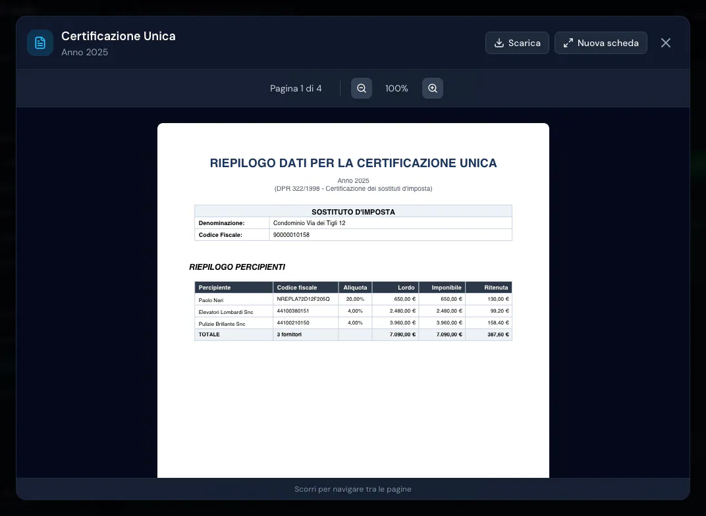Click the 3 fornitori total cell

[289, 334]
